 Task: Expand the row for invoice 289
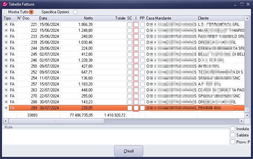coord(6,108)
